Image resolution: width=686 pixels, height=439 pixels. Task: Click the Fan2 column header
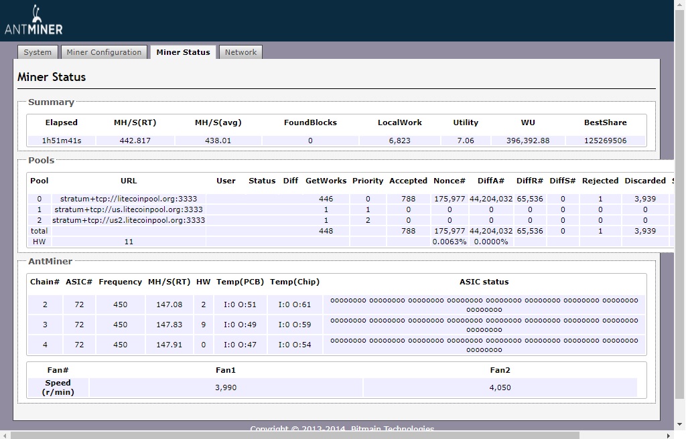pyautogui.click(x=500, y=370)
